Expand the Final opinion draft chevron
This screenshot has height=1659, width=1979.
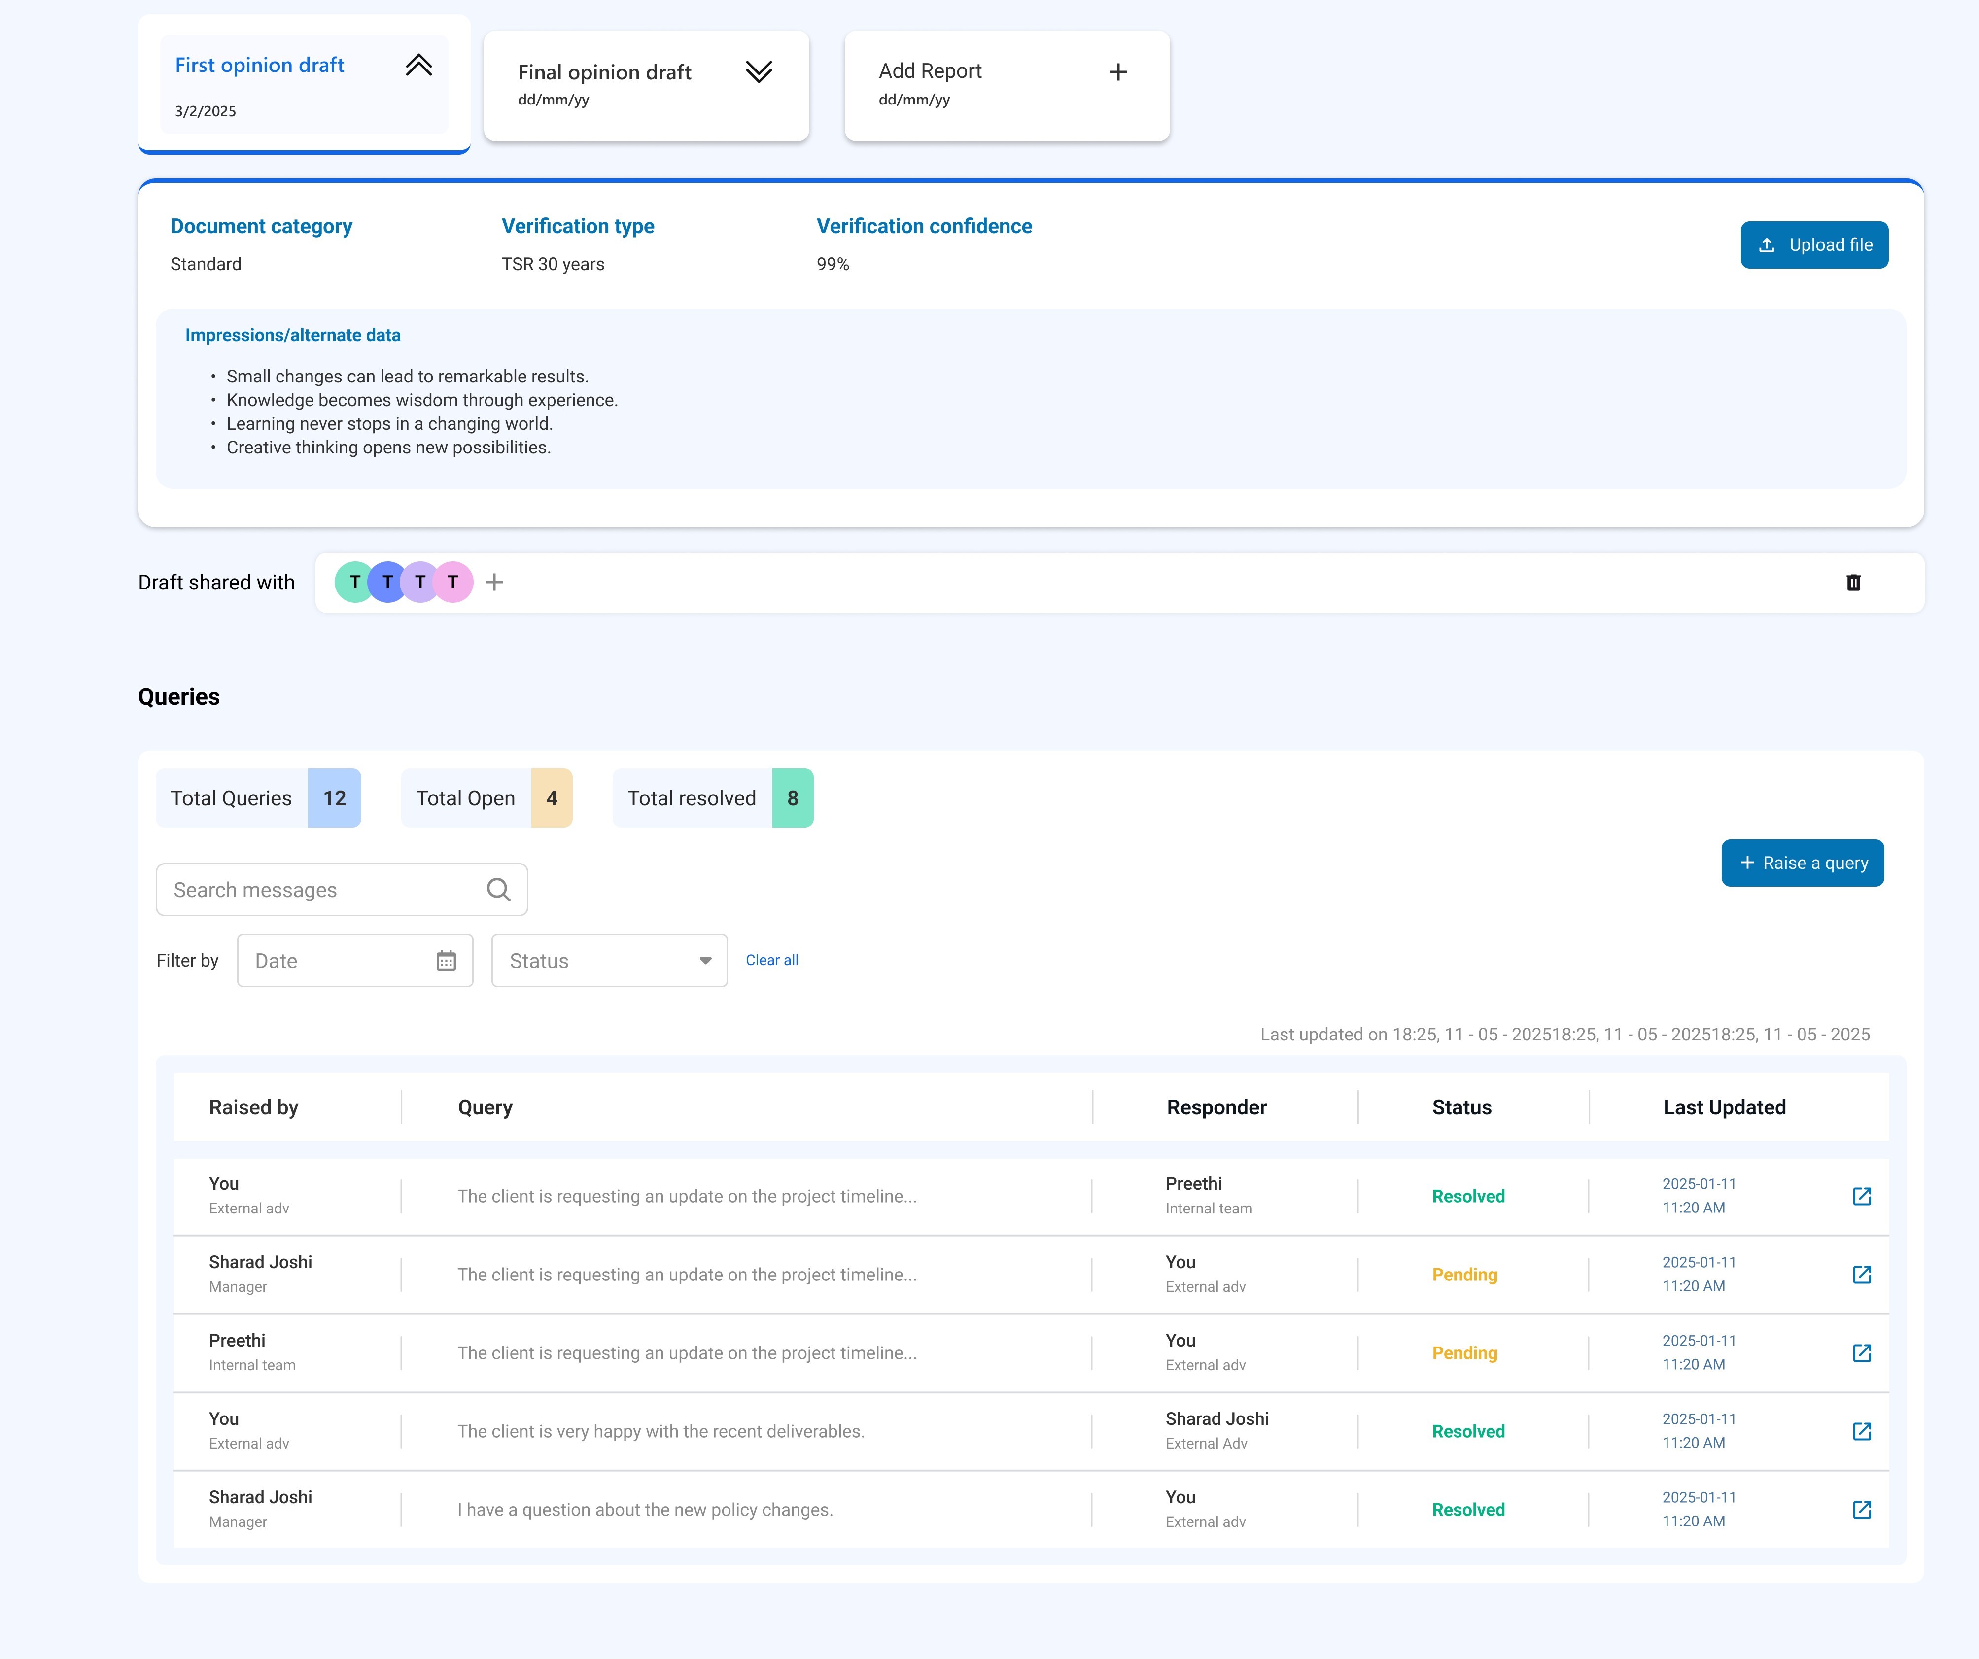[759, 72]
